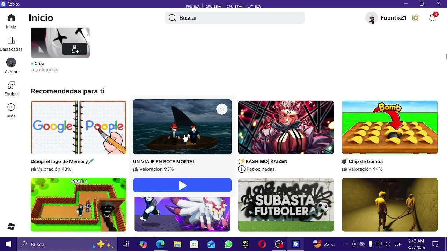Open KASHIMO KAIZEN game thumbnail

[286, 128]
